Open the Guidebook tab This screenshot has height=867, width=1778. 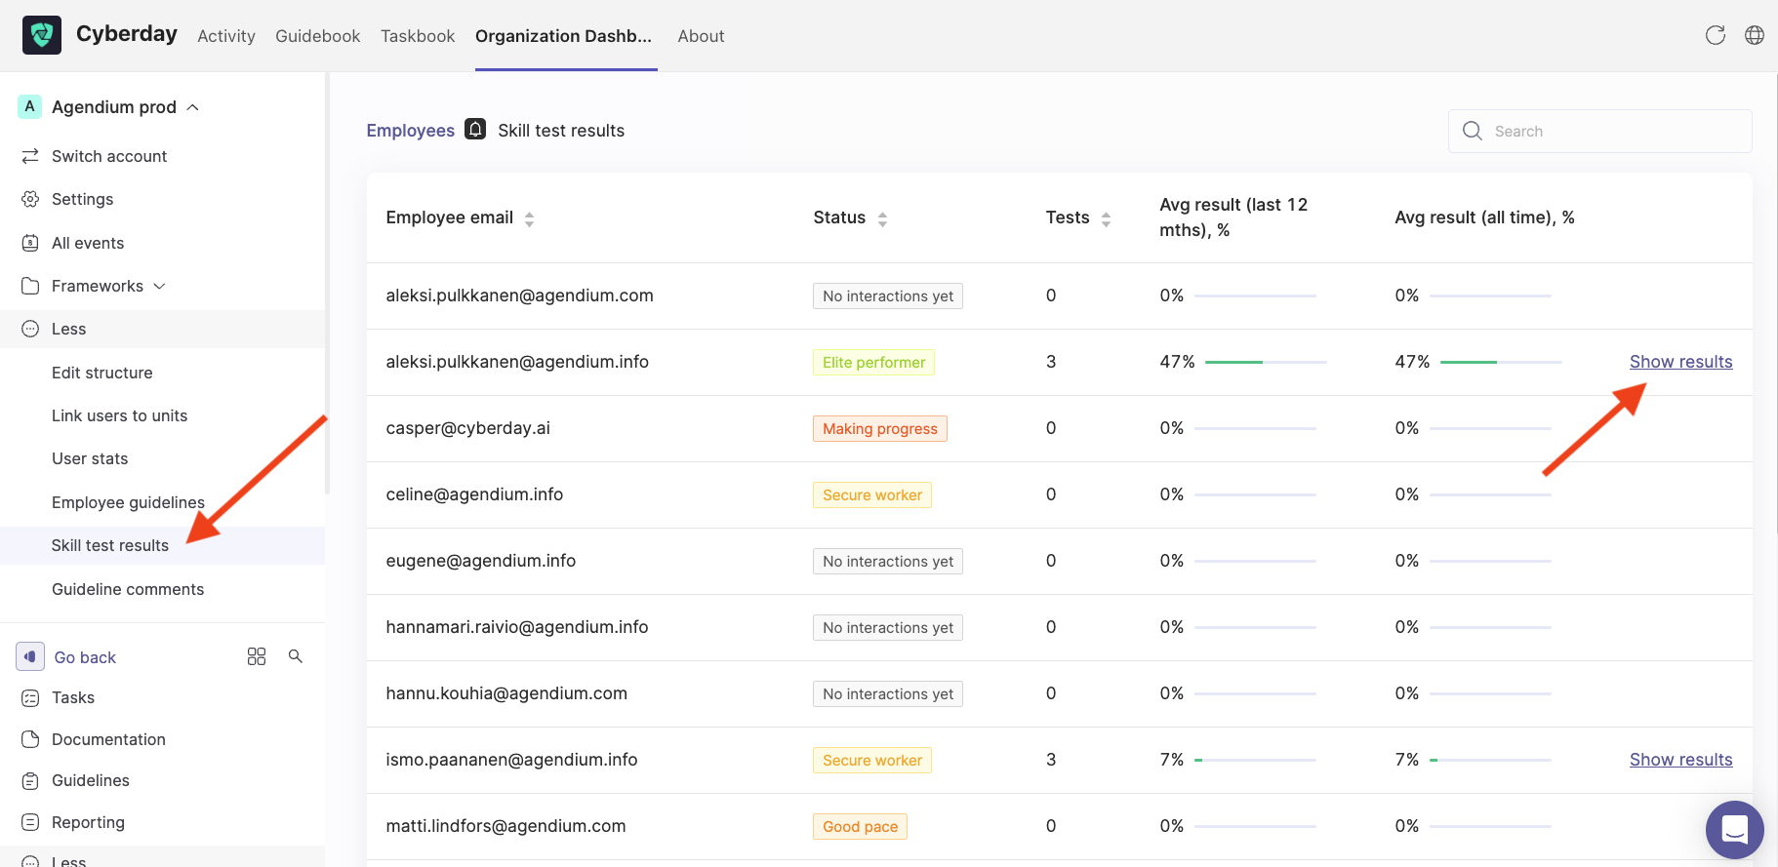318,36
